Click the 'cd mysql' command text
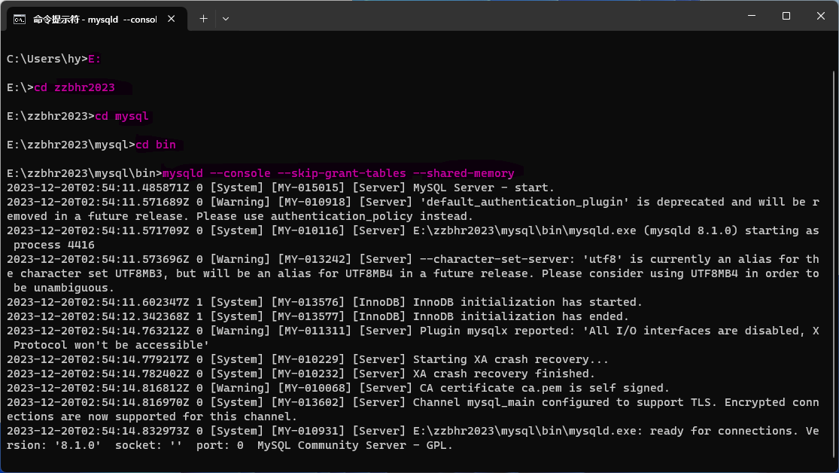839x473 pixels. 121,116
